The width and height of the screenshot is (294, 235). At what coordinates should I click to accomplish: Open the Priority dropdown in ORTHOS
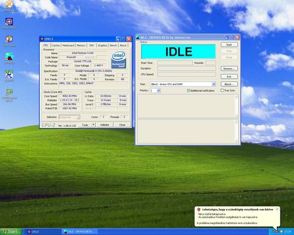pos(159,91)
